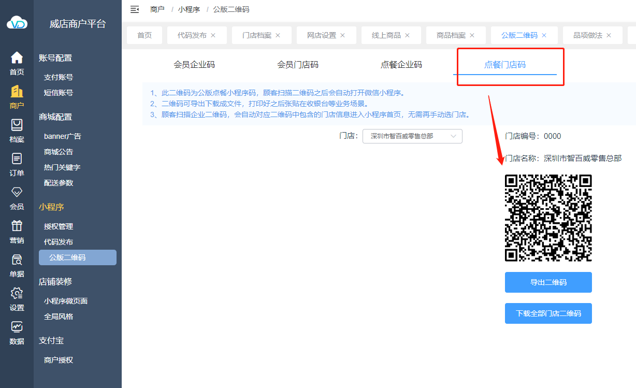Select the 会员门店码 tab

[298, 65]
